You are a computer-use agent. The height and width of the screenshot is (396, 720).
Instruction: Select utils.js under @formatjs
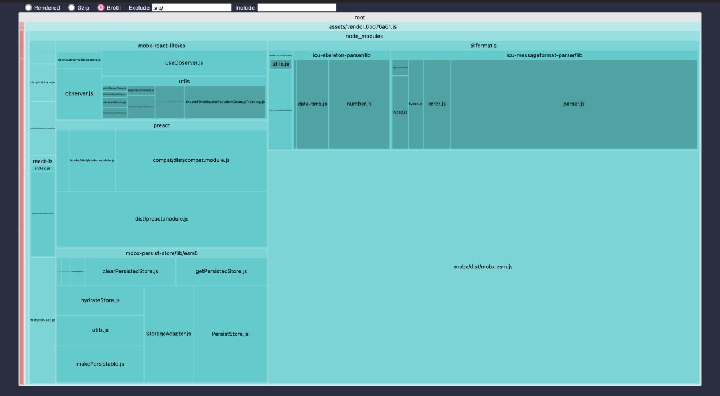pyautogui.click(x=281, y=64)
